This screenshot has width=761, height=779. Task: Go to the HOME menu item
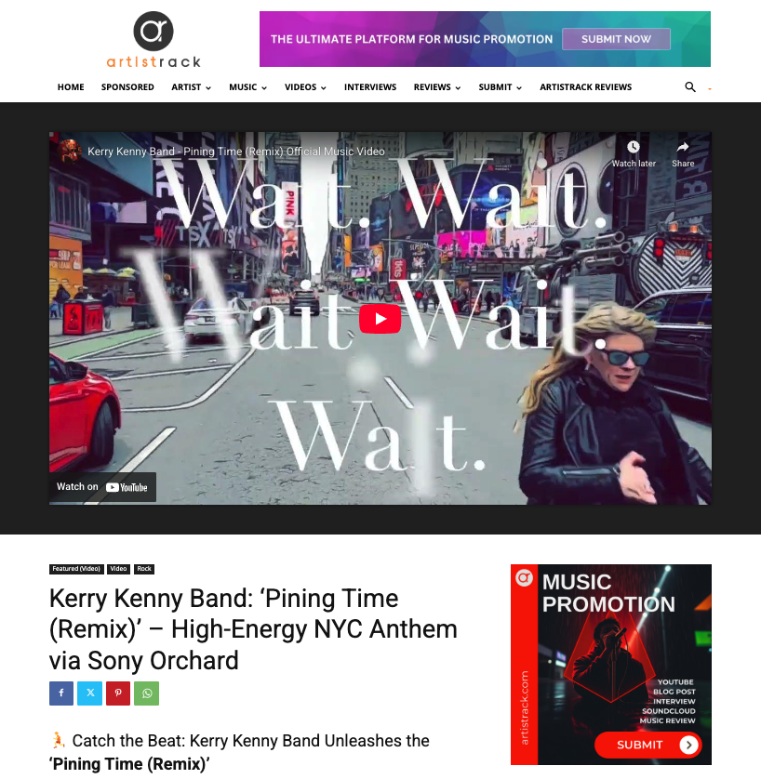point(71,87)
